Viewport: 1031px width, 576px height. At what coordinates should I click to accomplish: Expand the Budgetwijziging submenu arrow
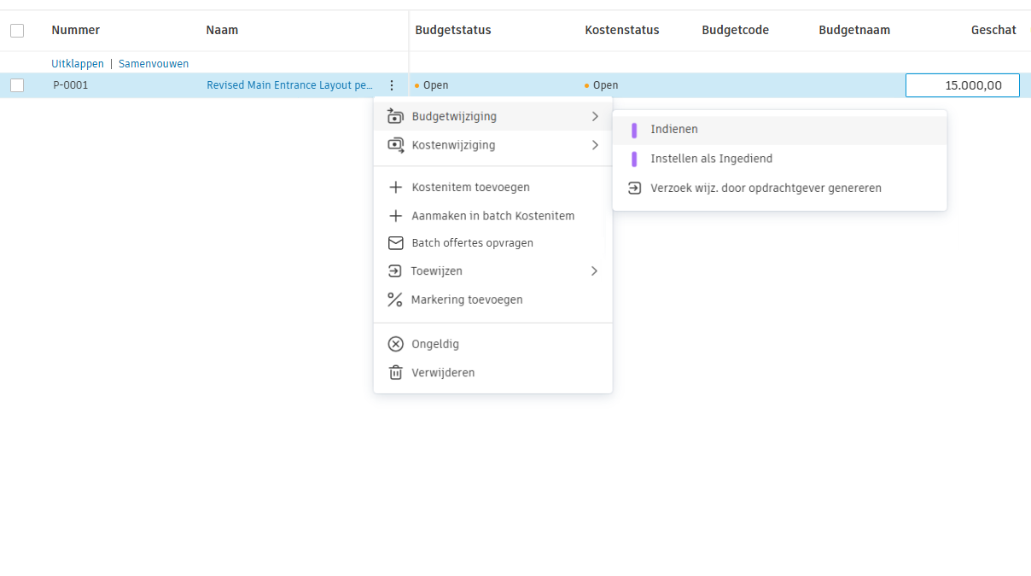595,116
